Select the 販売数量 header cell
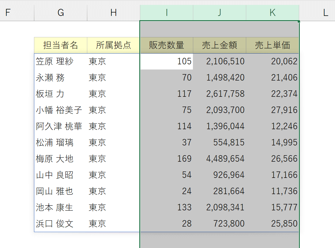Screen dimensions: 335x248 pos(167,45)
